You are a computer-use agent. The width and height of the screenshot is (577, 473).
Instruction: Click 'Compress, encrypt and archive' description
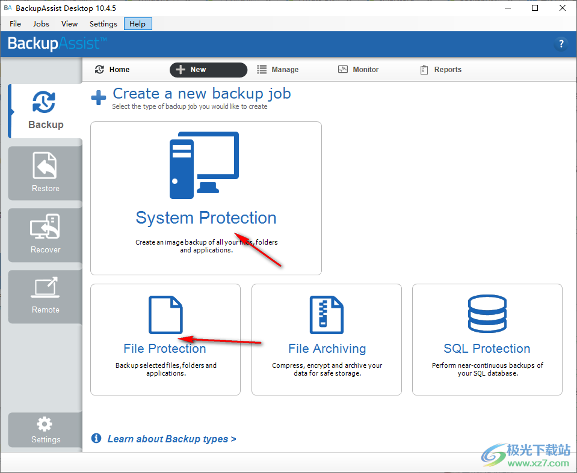[x=327, y=369]
